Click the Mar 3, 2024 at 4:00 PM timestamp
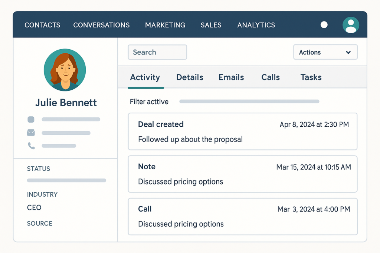Screen dimensions: 380x253 (x=314, y=209)
